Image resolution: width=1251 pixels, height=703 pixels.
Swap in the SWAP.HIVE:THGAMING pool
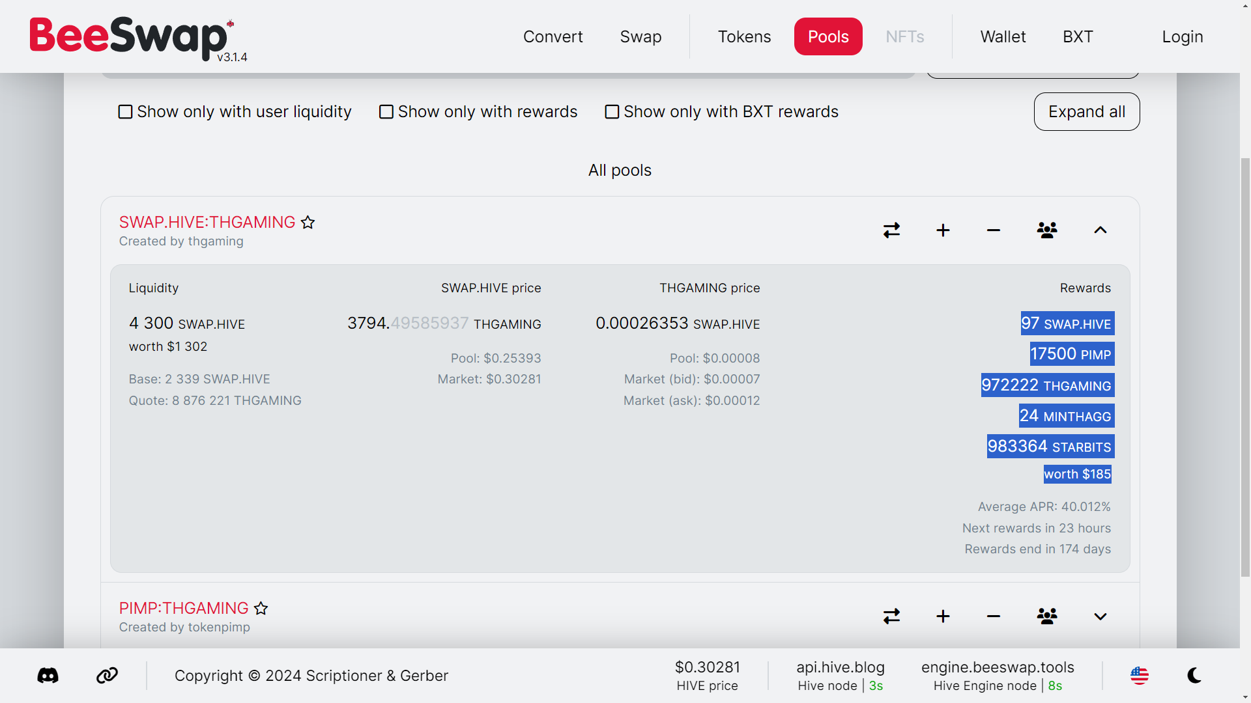coord(892,230)
